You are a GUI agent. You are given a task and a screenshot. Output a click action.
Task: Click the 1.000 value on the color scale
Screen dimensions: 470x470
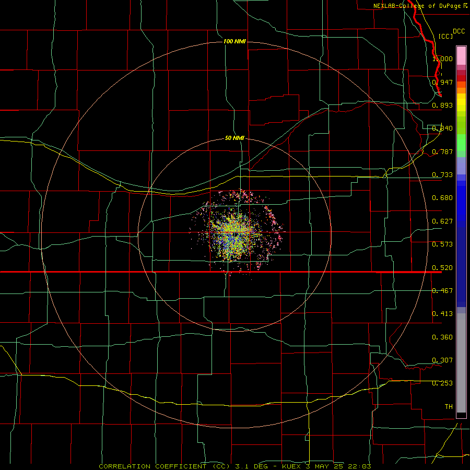442,58
